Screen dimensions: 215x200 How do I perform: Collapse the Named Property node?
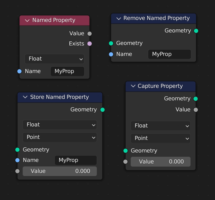27,20
